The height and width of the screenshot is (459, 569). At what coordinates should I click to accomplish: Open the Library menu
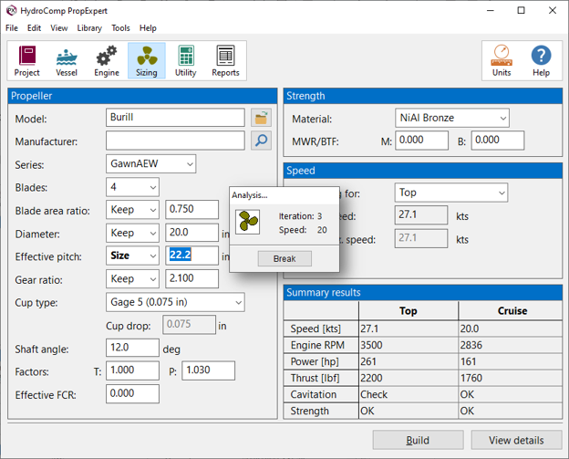89,28
